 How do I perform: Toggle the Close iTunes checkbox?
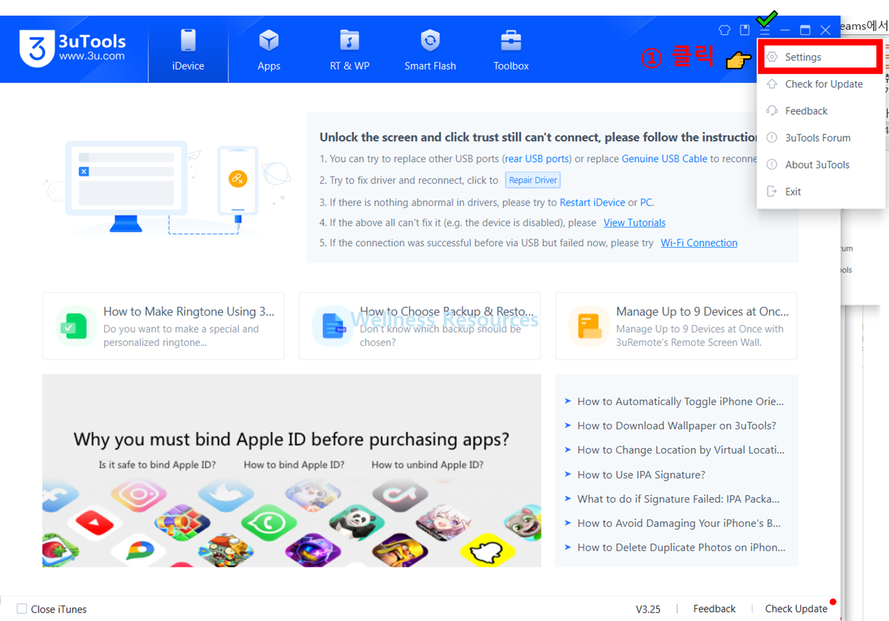click(x=22, y=609)
